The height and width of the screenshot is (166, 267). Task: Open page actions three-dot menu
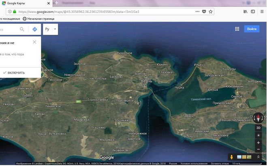[197, 11]
